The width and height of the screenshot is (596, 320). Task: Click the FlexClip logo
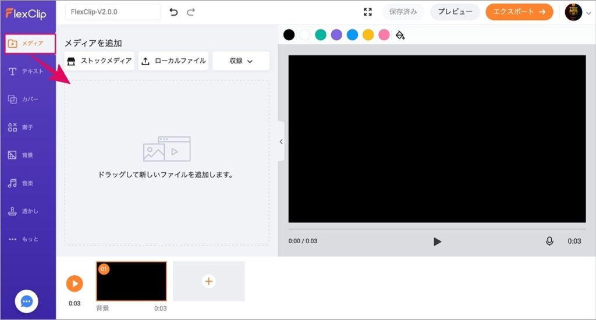[x=26, y=14]
